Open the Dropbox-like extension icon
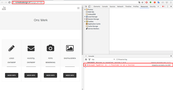The image size is (173, 90). [167, 2]
